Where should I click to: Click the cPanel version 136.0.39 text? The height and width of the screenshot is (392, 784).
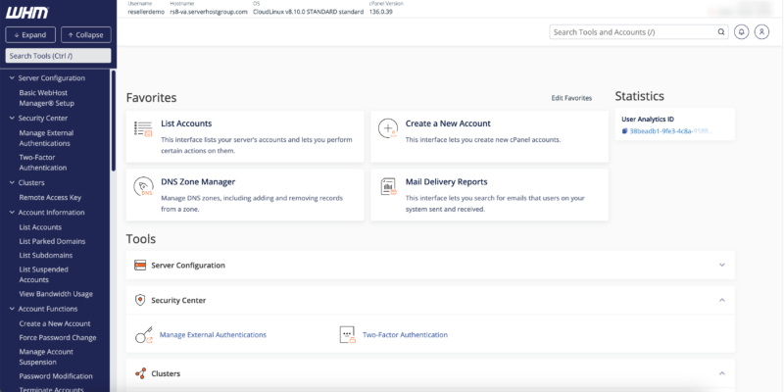click(380, 12)
